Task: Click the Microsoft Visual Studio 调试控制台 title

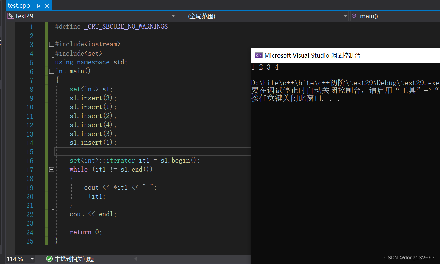Action: (312, 55)
